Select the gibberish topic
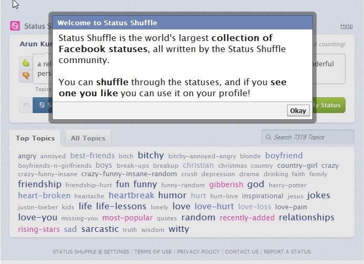This screenshot has height=264, width=364. [226, 185]
